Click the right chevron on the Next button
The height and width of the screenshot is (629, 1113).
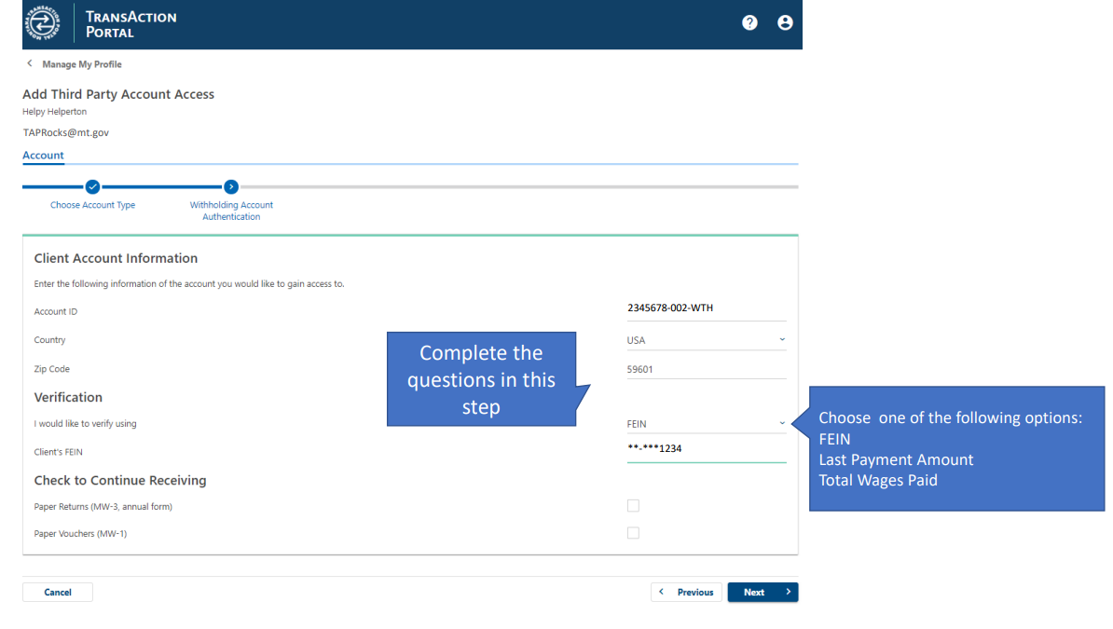click(788, 592)
